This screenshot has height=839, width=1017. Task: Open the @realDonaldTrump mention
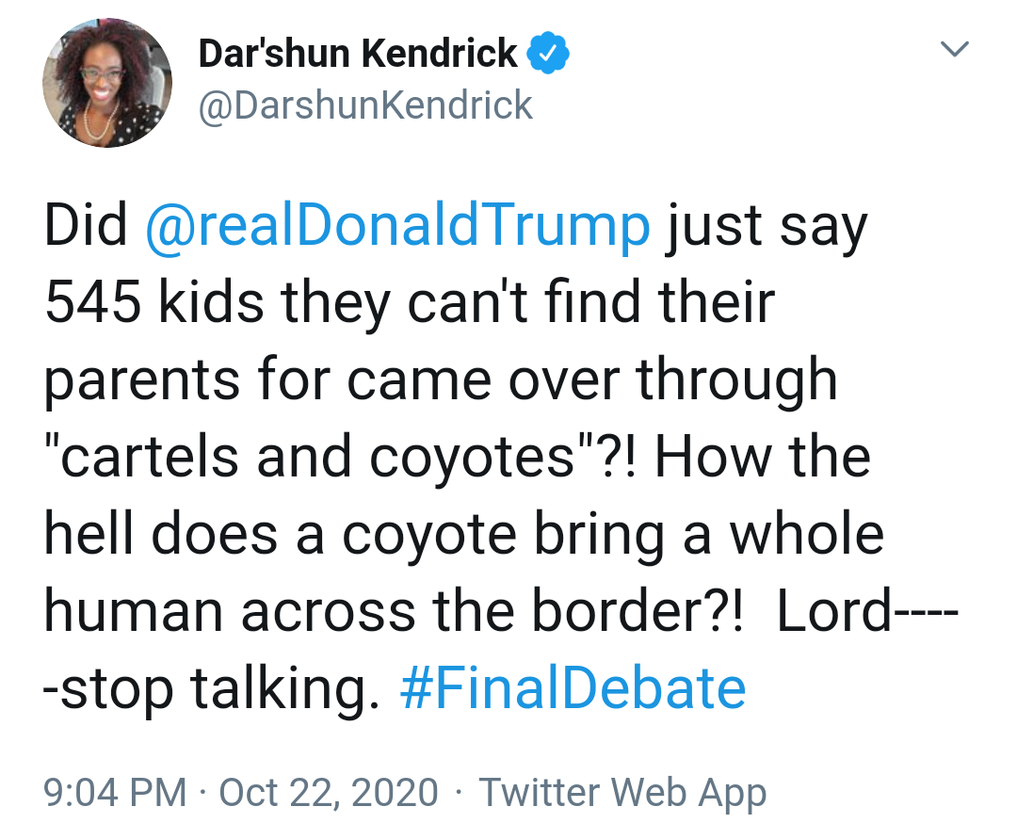point(397,226)
